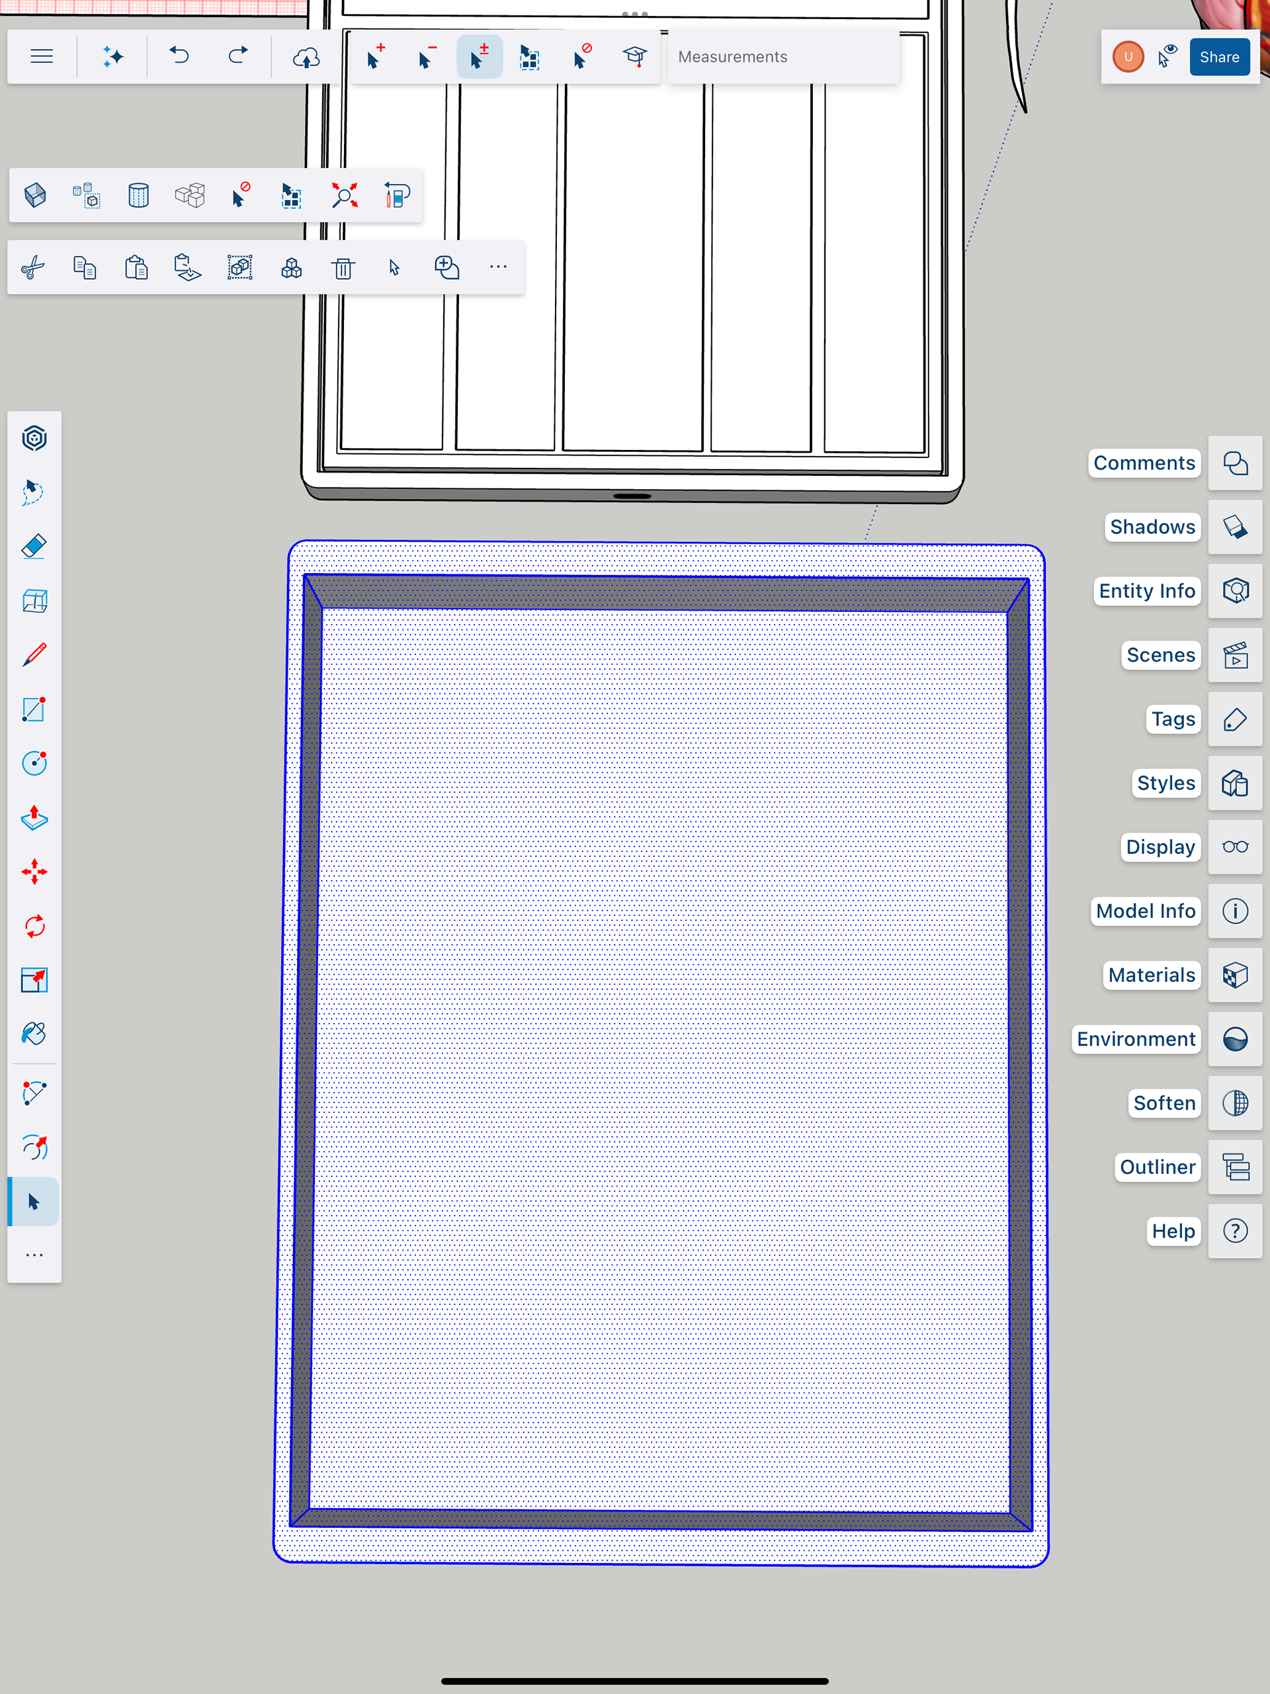The height and width of the screenshot is (1694, 1270).
Task: Click the Undo button
Action: click(179, 57)
